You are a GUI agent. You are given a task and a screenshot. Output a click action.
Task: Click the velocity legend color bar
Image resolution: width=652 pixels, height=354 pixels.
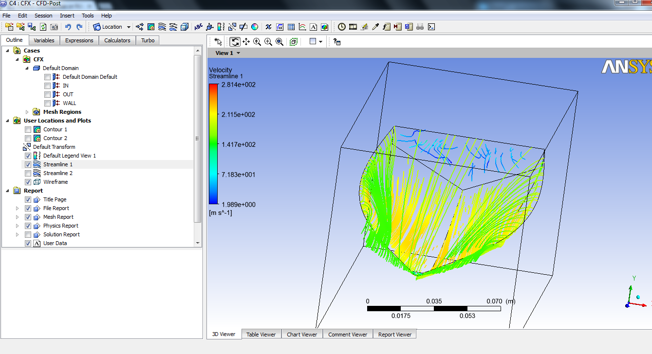click(213, 144)
